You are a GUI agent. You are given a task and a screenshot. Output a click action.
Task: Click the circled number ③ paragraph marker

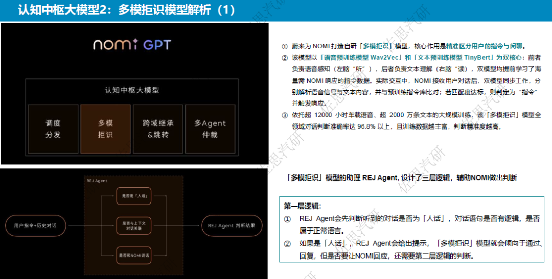[x=284, y=115]
